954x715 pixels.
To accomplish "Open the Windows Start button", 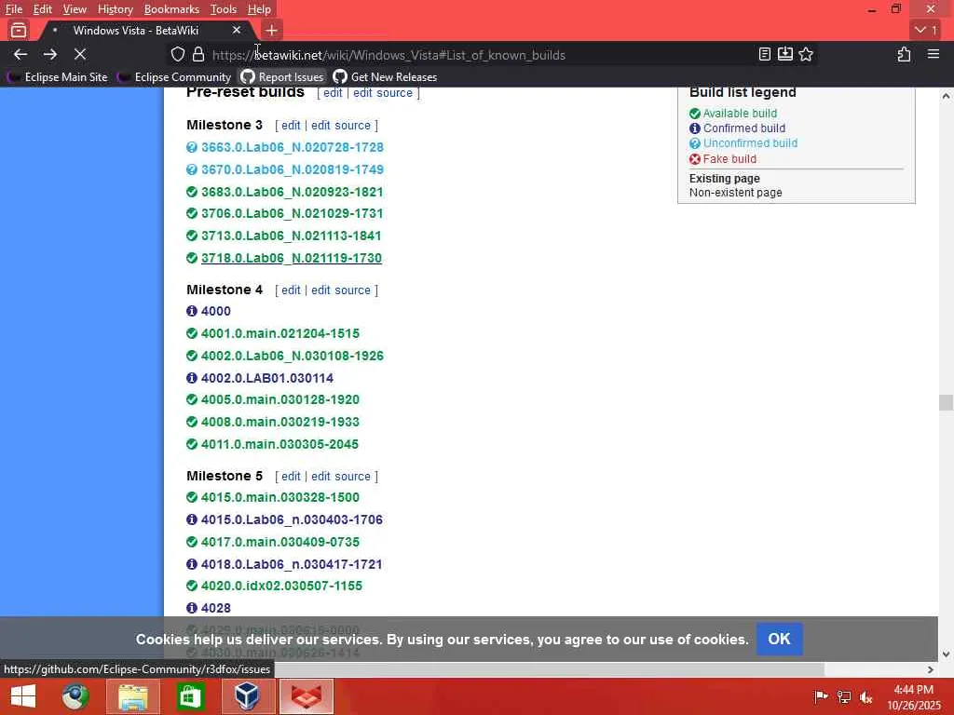I will 23,696.
